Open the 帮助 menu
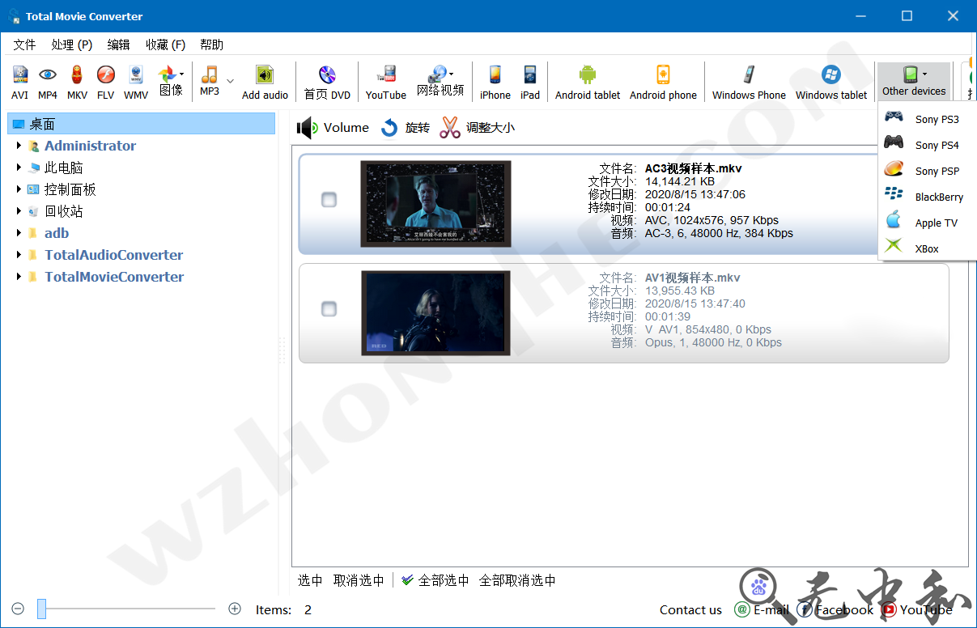Screen dimensions: 977x628 pyautogui.click(x=211, y=44)
